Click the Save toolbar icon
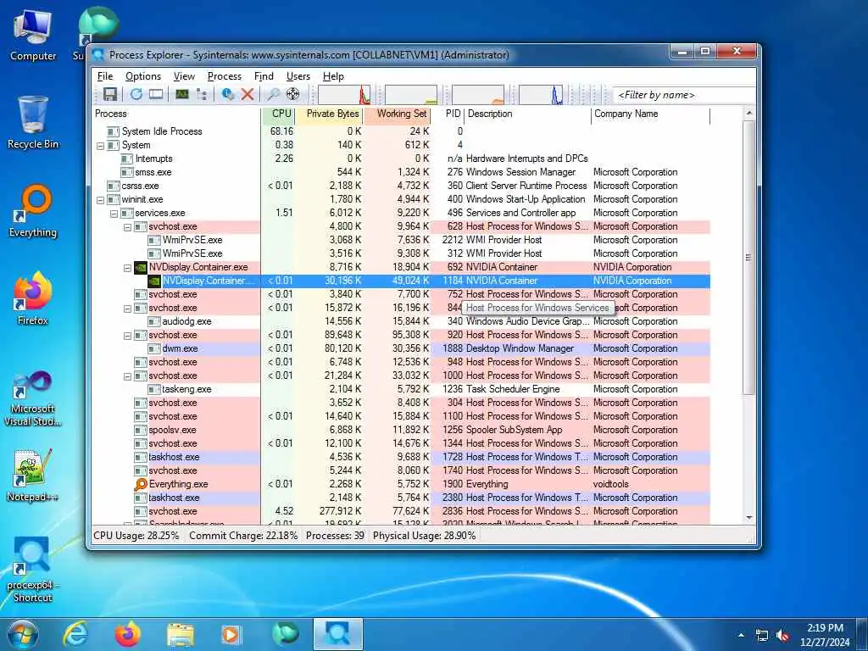Image resolution: width=868 pixels, height=651 pixels. (x=110, y=94)
